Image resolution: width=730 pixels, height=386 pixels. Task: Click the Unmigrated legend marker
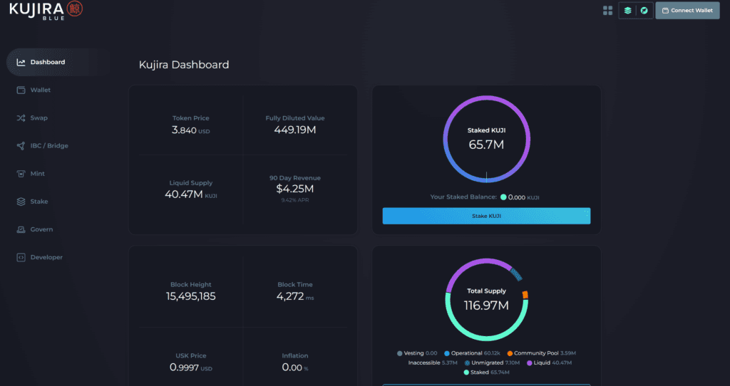[x=467, y=362]
